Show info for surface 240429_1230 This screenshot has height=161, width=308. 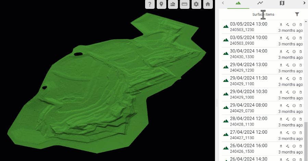pyautogui.click(x=294, y=65)
